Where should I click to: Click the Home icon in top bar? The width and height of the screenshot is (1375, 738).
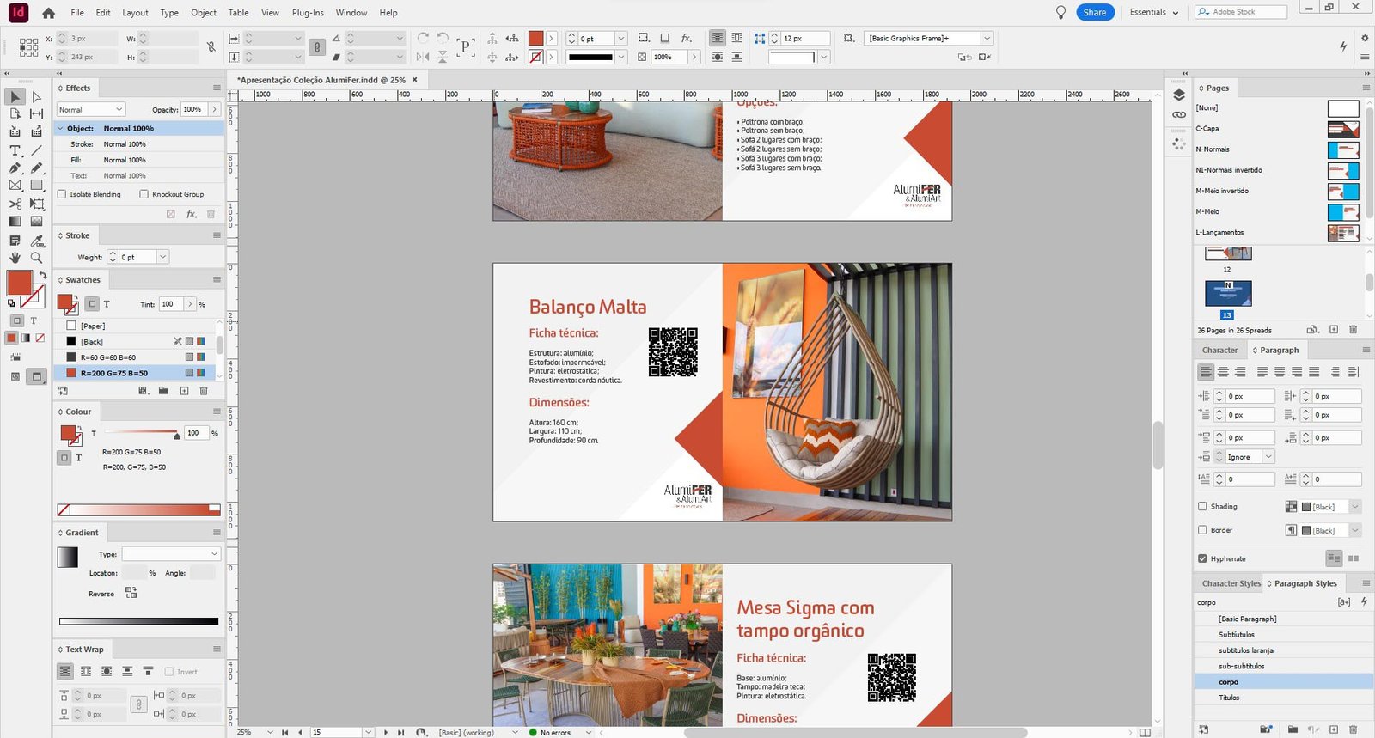pos(48,13)
